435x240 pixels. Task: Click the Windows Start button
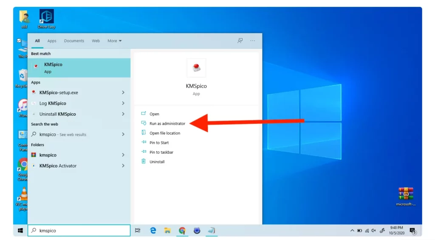(20, 230)
